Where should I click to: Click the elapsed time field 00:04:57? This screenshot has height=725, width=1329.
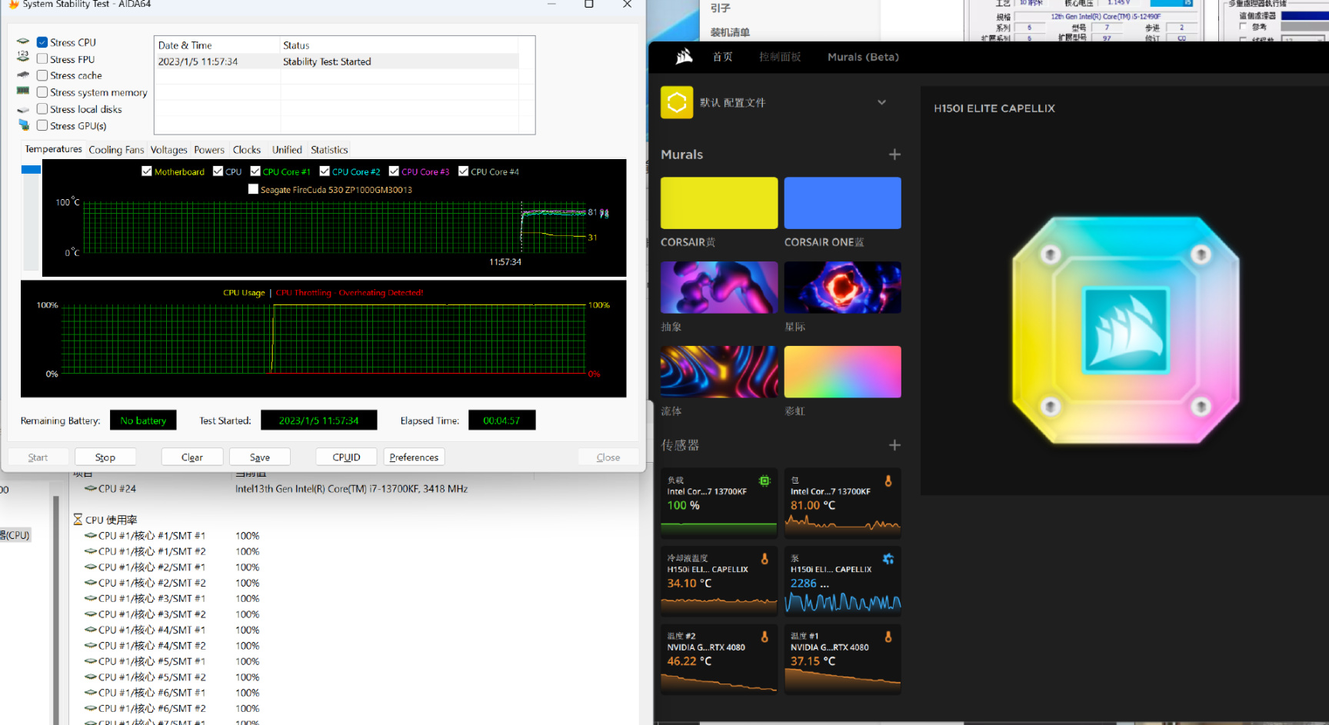[x=501, y=421]
